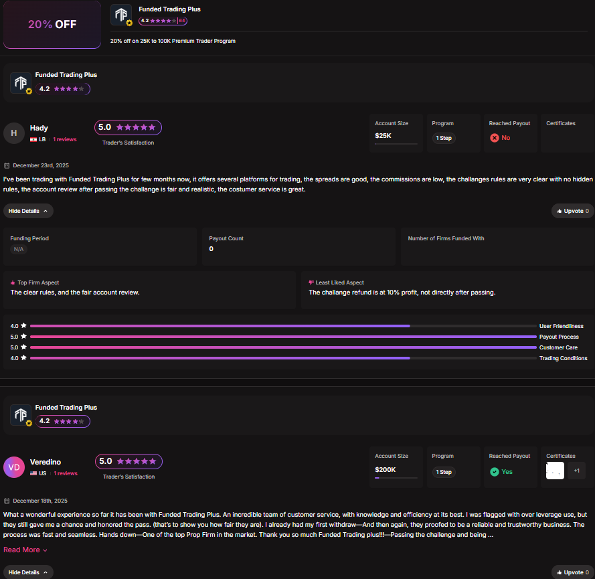Viewport: 595px width, 579px height.
Task: Click the 20% OFF promo banner
Action: (x=52, y=25)
